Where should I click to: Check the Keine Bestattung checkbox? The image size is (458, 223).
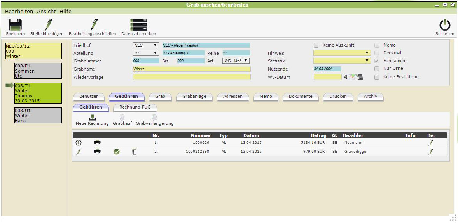377,77
